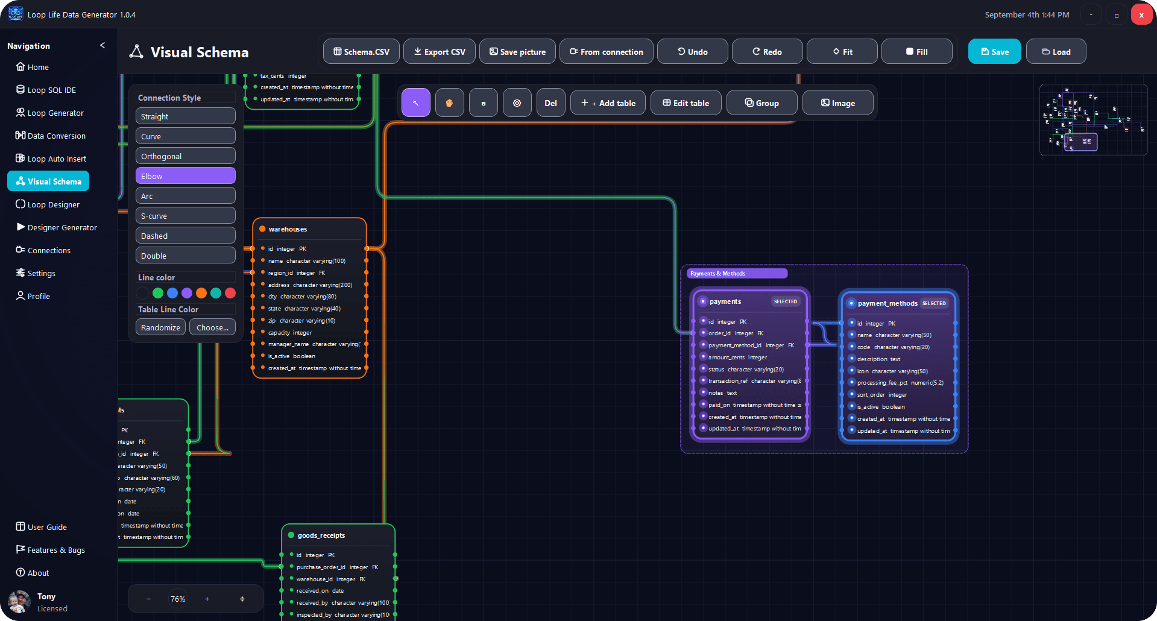Open Loop Designer from sidebar
The image size is (1157, 621).
pos(48,204)
